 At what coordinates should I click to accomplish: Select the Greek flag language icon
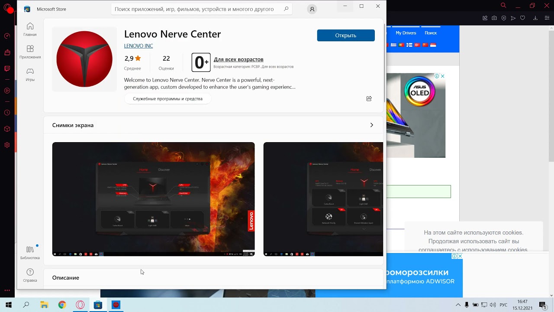click(x=393, y=45)
